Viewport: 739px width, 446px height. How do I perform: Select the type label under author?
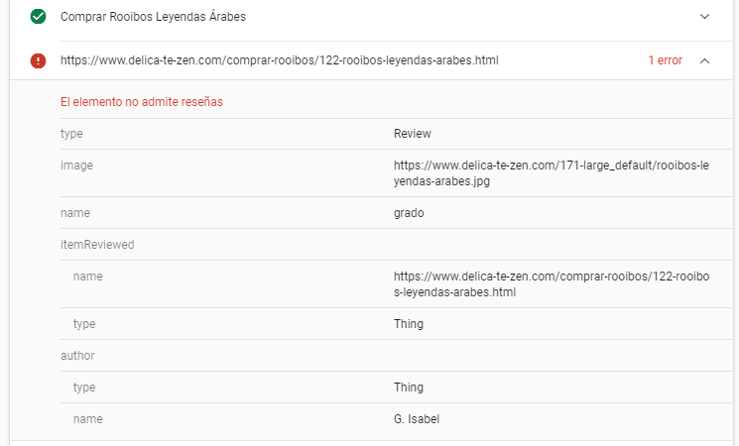(x=86, y=387)
